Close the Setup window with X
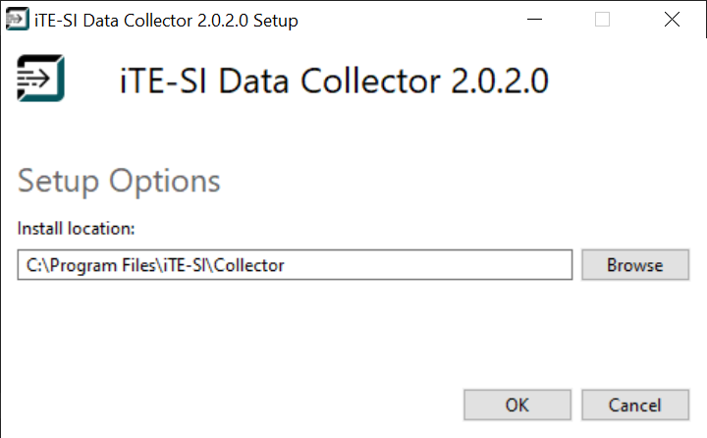707x438 pixels. 672,20
